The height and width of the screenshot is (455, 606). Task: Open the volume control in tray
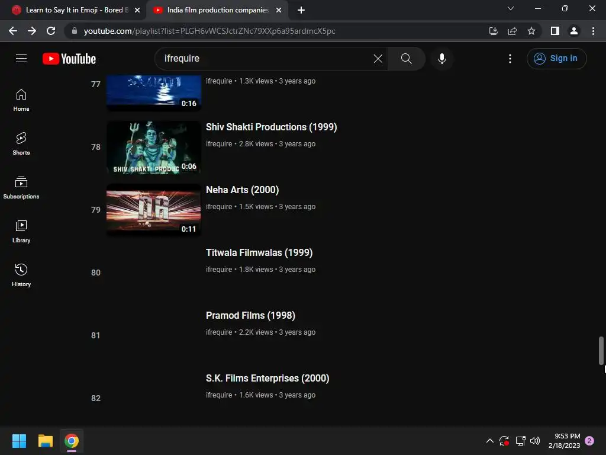click(x=535, y=441)
